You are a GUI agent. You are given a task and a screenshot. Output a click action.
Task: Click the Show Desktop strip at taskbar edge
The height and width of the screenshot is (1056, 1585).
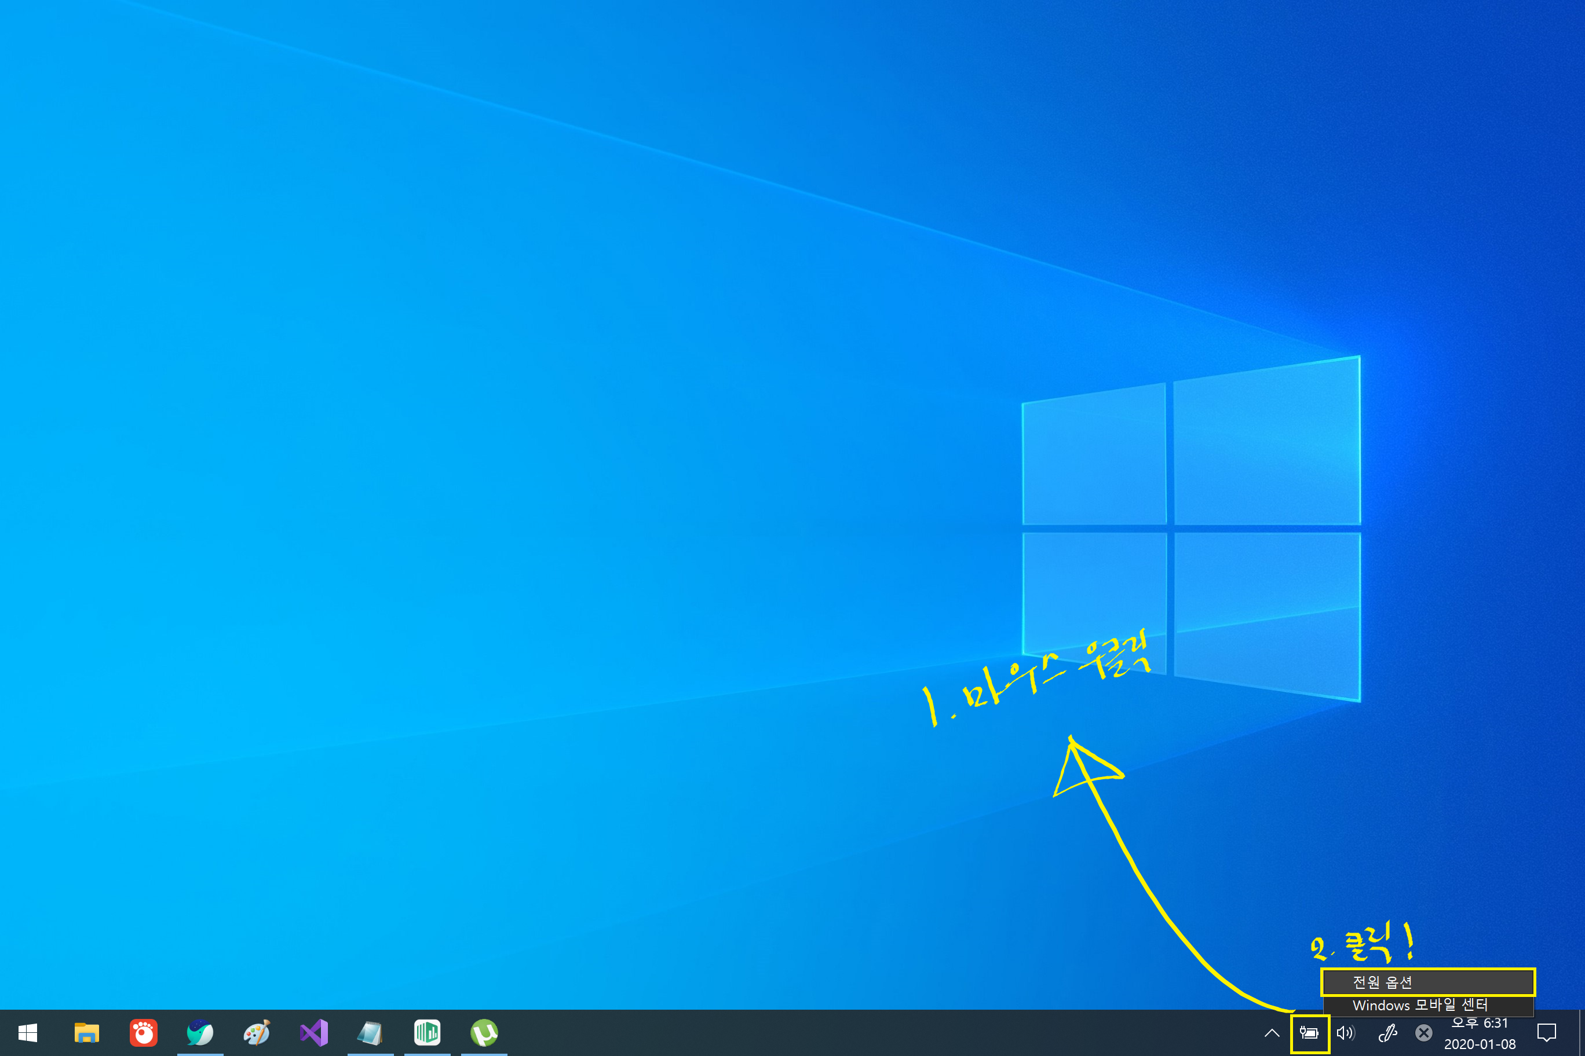(1582, 1032)
